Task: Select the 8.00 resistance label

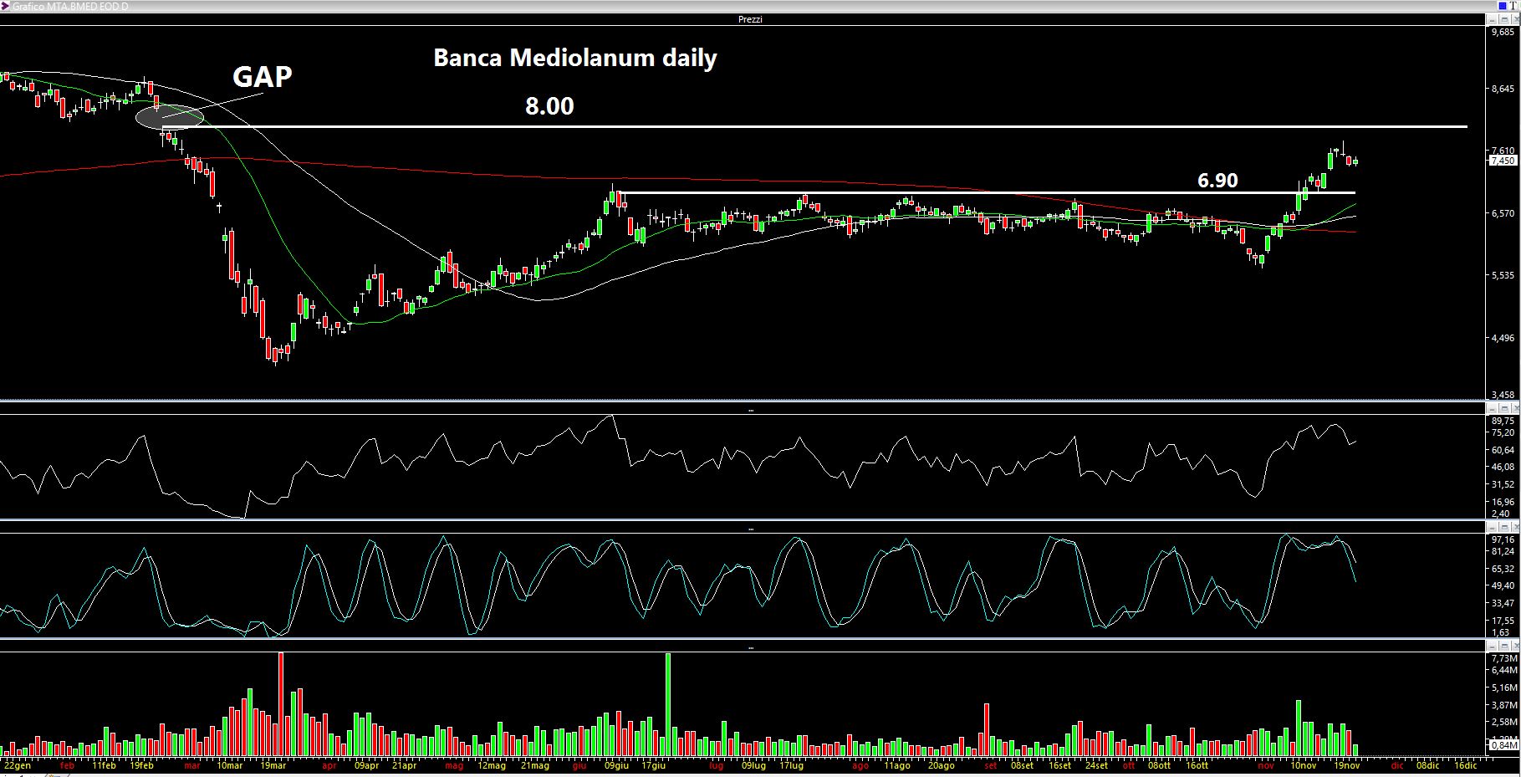Action: 549,106
